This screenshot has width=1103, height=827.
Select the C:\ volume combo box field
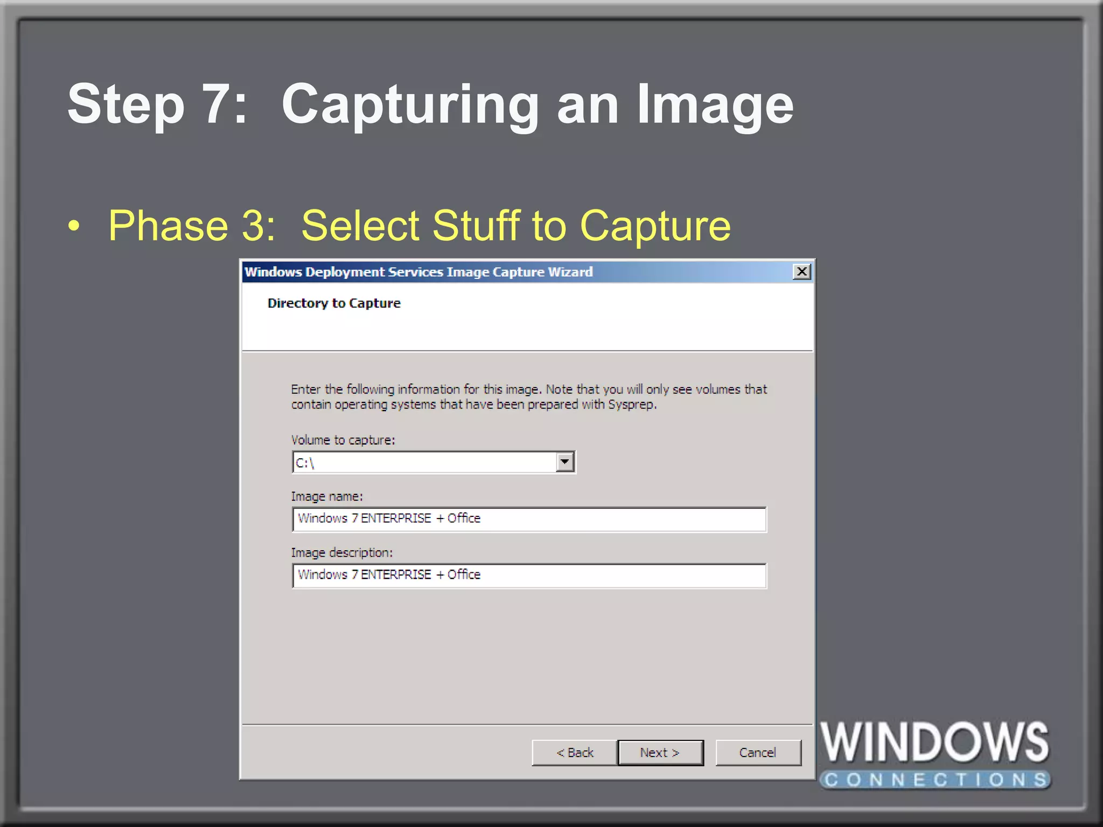click(x=434, y=462)
